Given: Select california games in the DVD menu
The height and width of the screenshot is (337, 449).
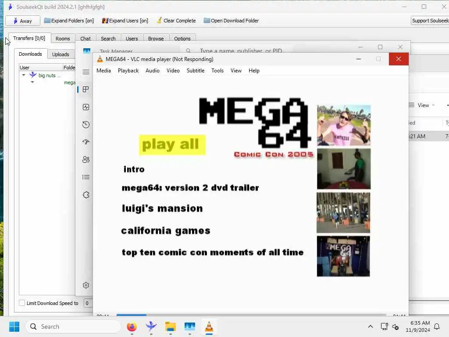Looking at the screenshot, I should point(166,230).
